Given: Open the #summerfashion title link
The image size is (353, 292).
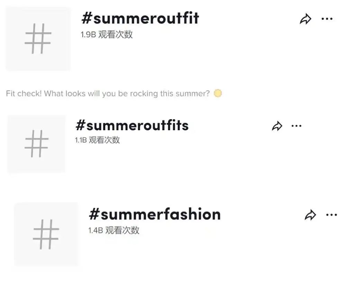Looking at the screenshot, I should point(154,214).
